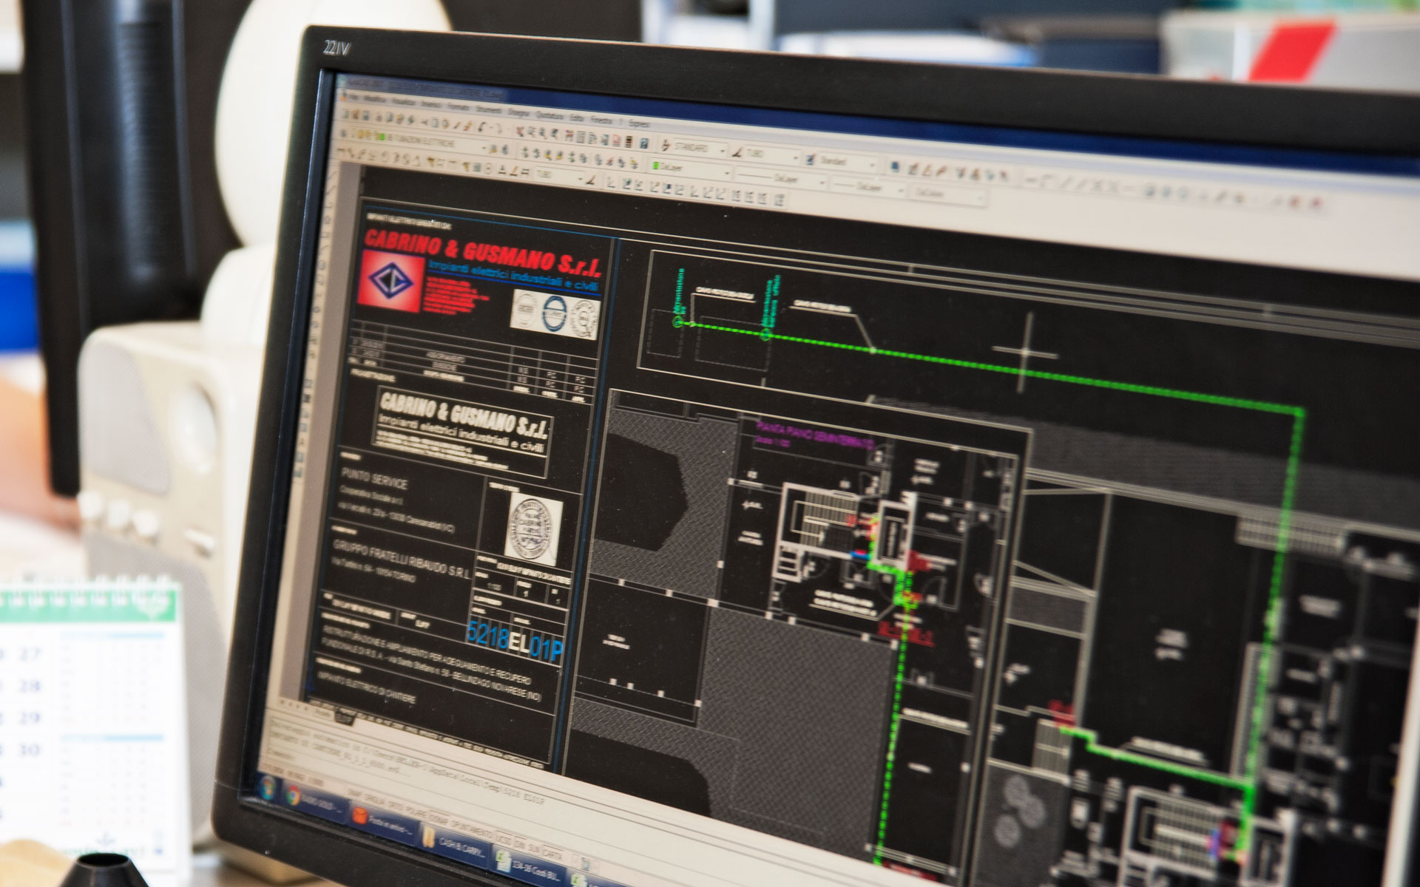
Task: Click the Table Style icon beside Standard
Action: pos(810,160)
